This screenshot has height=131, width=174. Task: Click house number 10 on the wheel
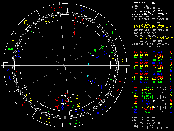click(47, 20)
